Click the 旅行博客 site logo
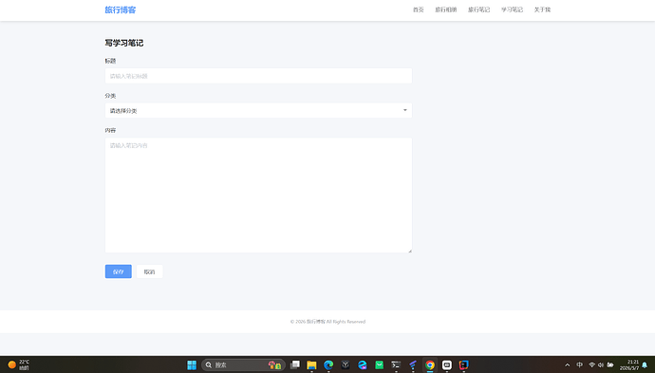Viewport: 655px width, 373px height. 121,9
